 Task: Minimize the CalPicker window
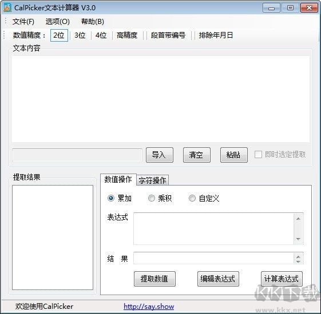pos(271,8)
